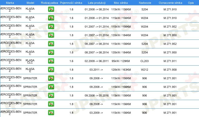This screenshot has width=199, height=117.
Task: Click the Rodzaj paliwa column header
Action: tap(49, 3)
